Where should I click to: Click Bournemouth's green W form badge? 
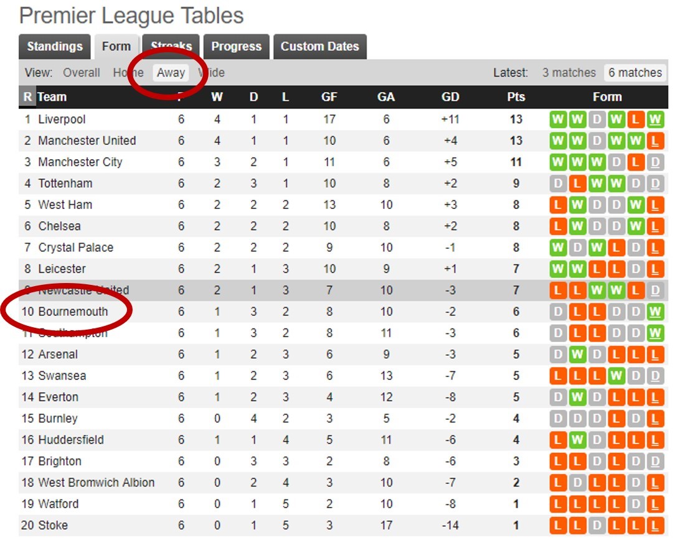pos(655,312)
